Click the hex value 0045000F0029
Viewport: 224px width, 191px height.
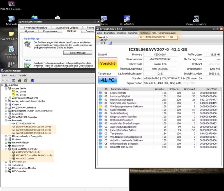click(208, 134)
